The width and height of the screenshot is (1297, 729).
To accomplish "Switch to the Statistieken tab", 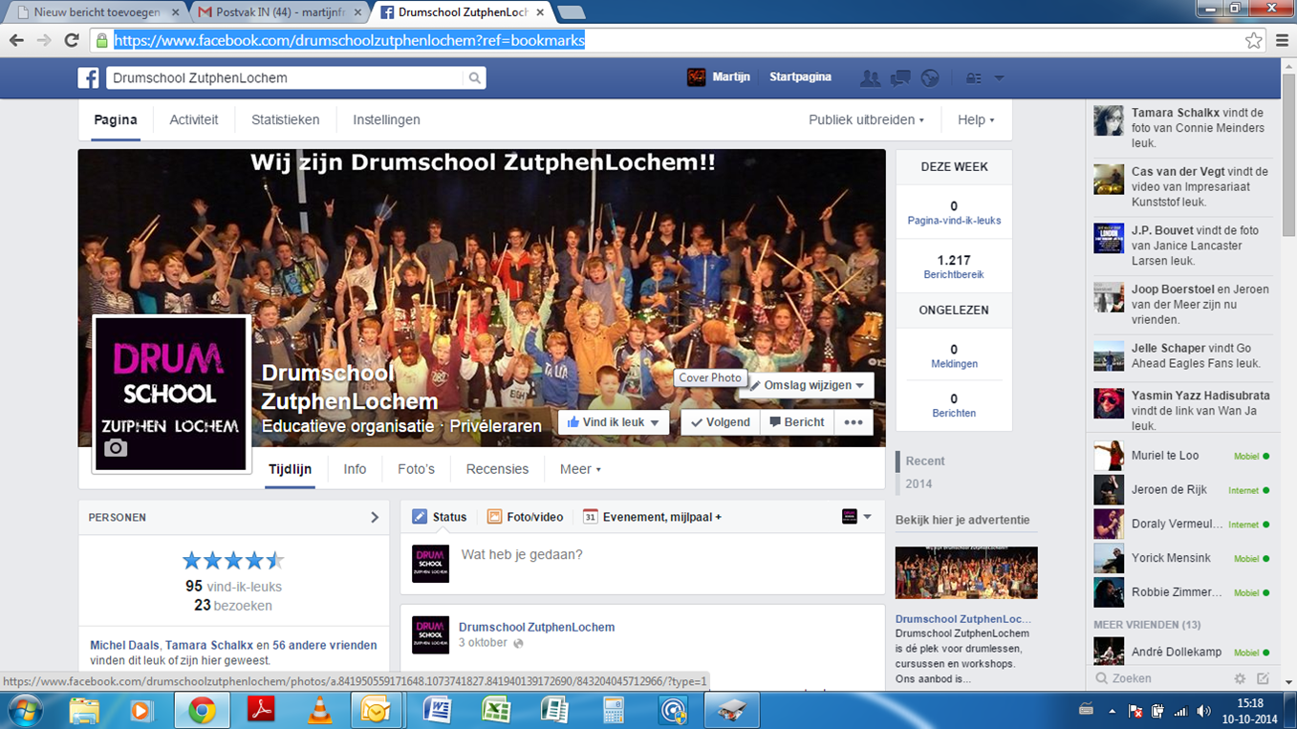I will (286, 120).
